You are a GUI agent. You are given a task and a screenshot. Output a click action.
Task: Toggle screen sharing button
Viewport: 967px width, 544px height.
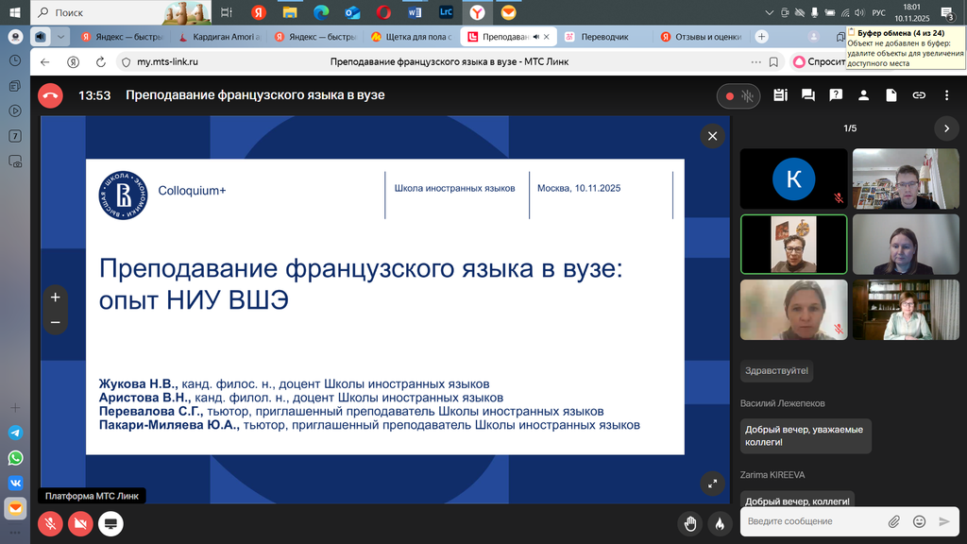[x=110, y=522]
